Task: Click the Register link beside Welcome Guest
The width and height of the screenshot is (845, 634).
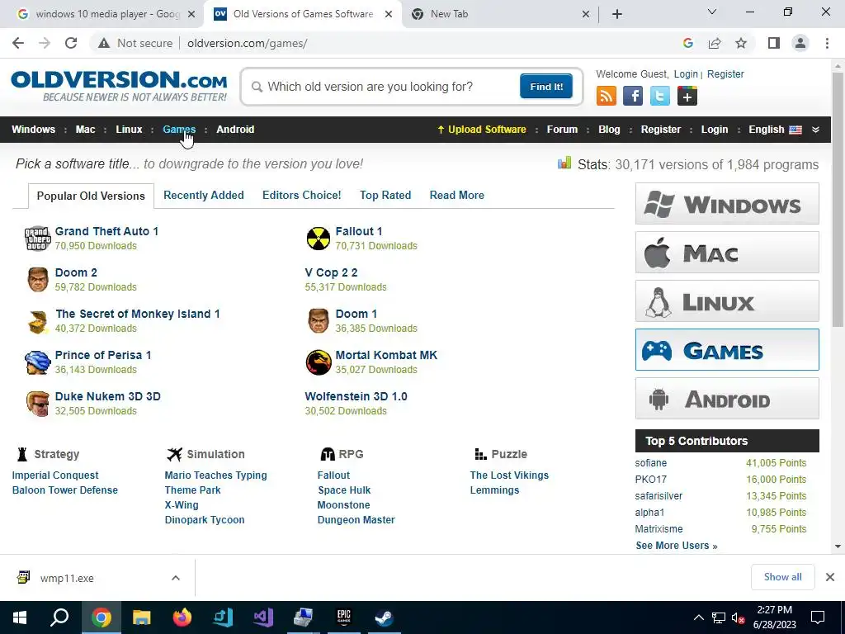Action: point(725,74)
